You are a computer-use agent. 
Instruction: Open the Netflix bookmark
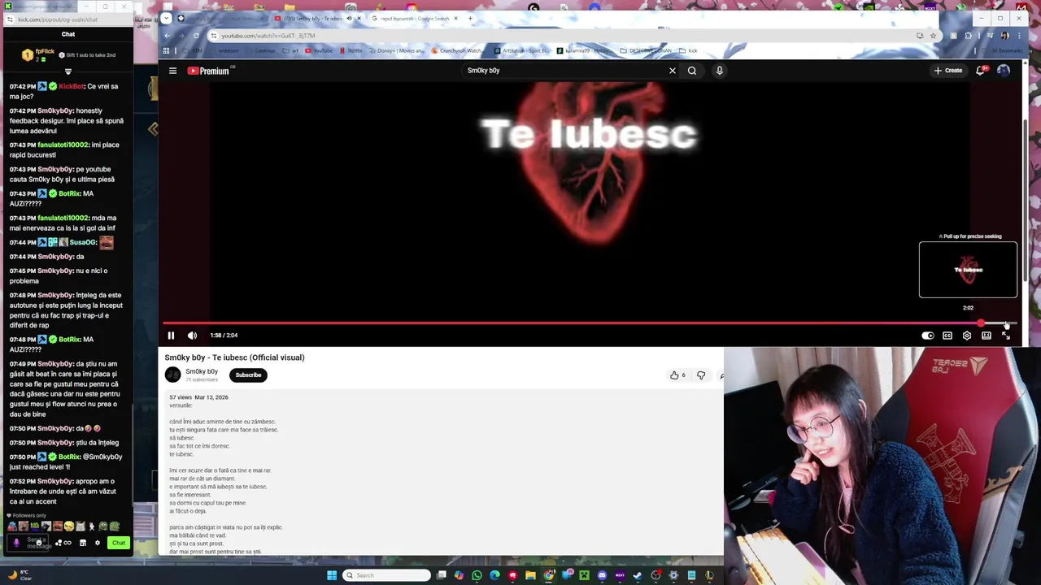tap(351, 50)
